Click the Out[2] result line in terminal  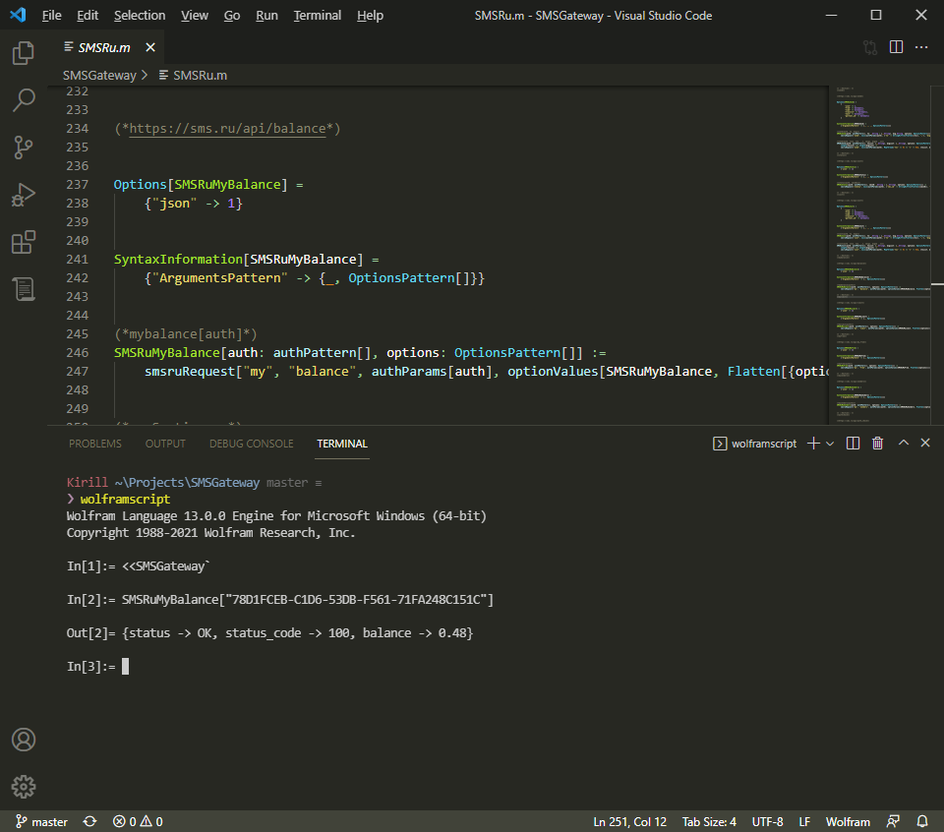(269, 633)
